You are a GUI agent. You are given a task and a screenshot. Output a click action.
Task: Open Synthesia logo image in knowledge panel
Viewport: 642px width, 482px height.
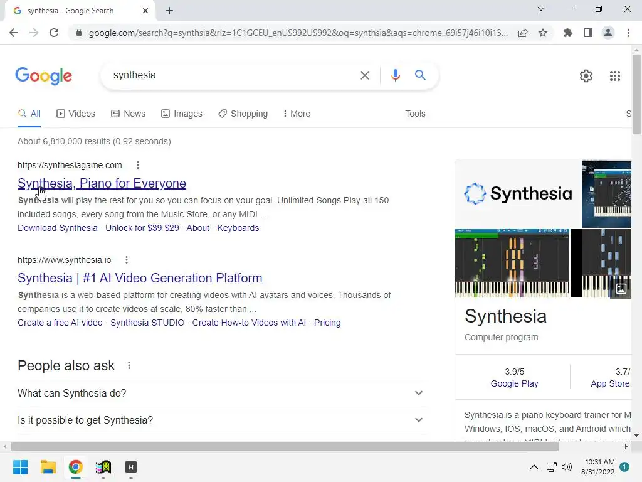518,193
